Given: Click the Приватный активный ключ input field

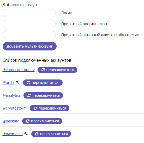Looking at the screenshot, I should [x=29, y=35].
